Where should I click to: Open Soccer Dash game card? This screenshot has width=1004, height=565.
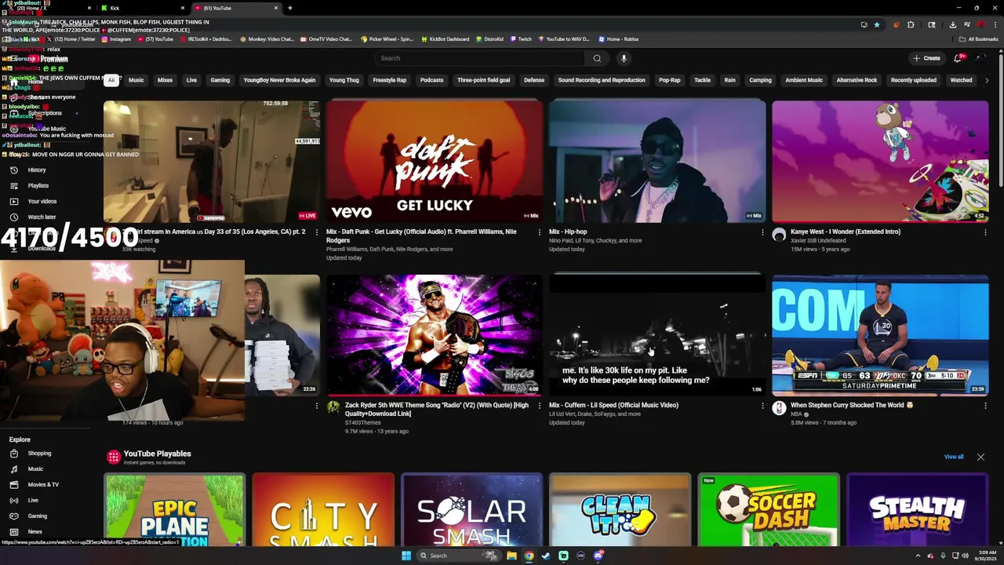coord(769,510)
